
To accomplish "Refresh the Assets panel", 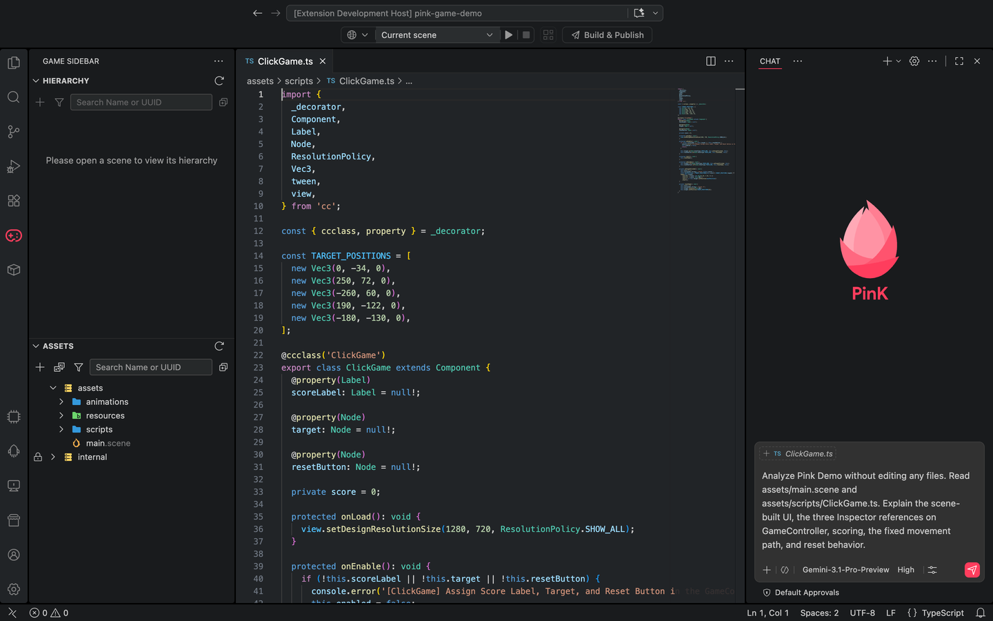I will (219, 346).
